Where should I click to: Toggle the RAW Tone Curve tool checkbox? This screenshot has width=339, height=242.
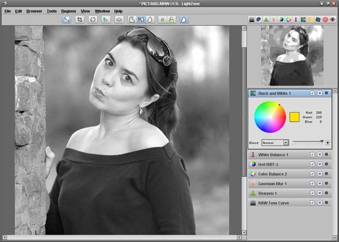click(312, 203)
